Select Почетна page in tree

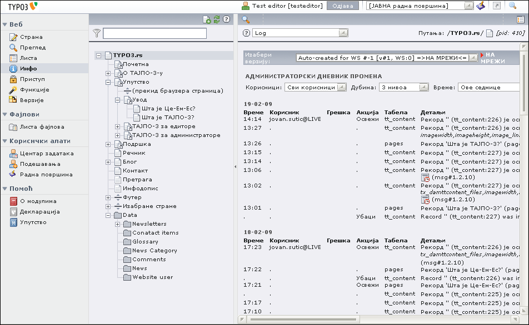coord(136,64)
